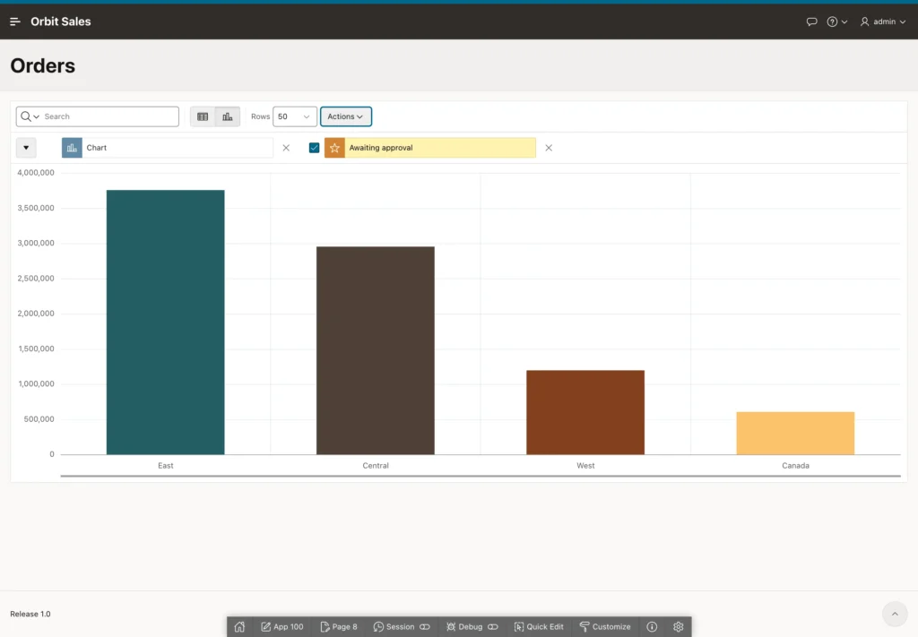Open the navigation hamburger menu
Image resolution: width=918 pixels, height=637 pixels.
click(x=15, y=22)
